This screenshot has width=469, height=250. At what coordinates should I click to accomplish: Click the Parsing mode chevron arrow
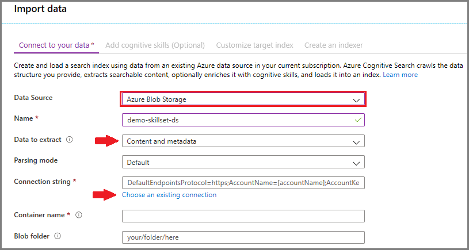coord(357,163)
